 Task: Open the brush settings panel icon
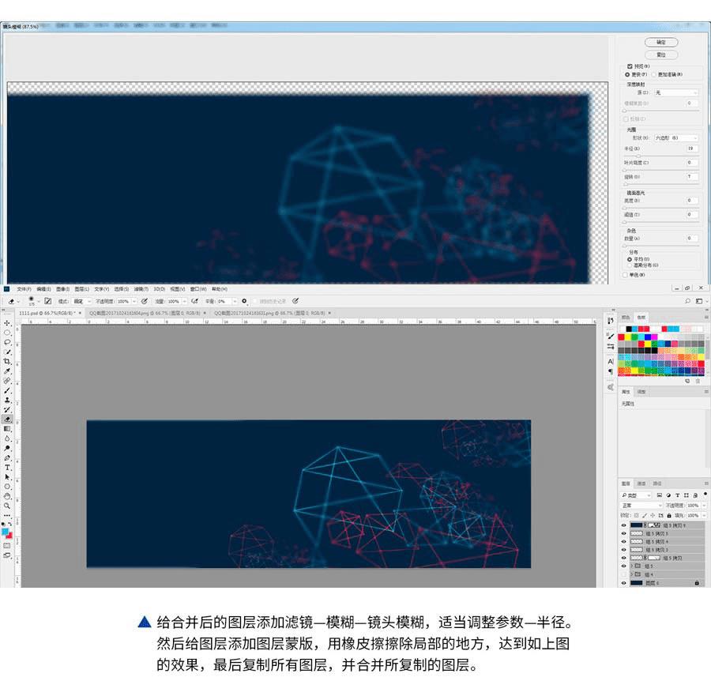pyautogui.click(x=47, y=301)
